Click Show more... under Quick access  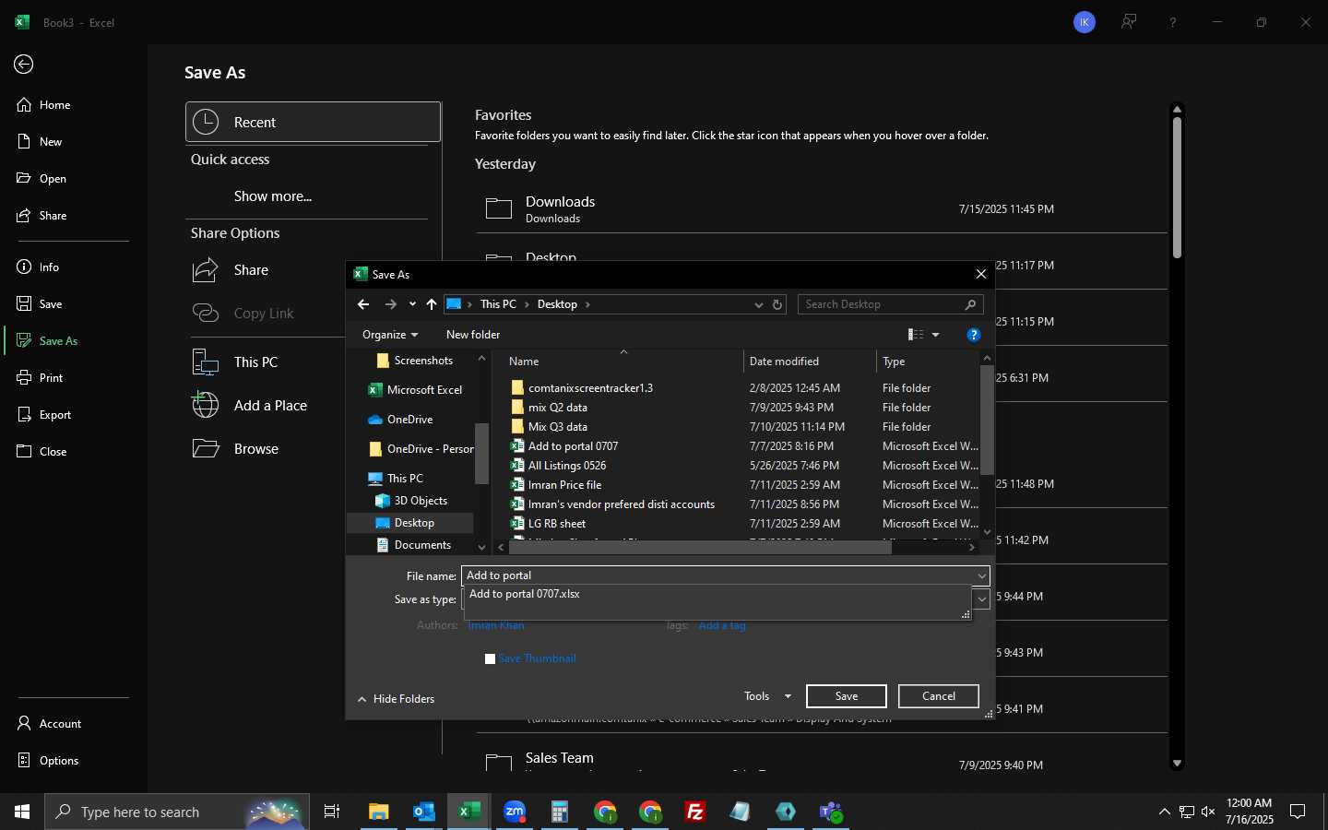[273, 196]
